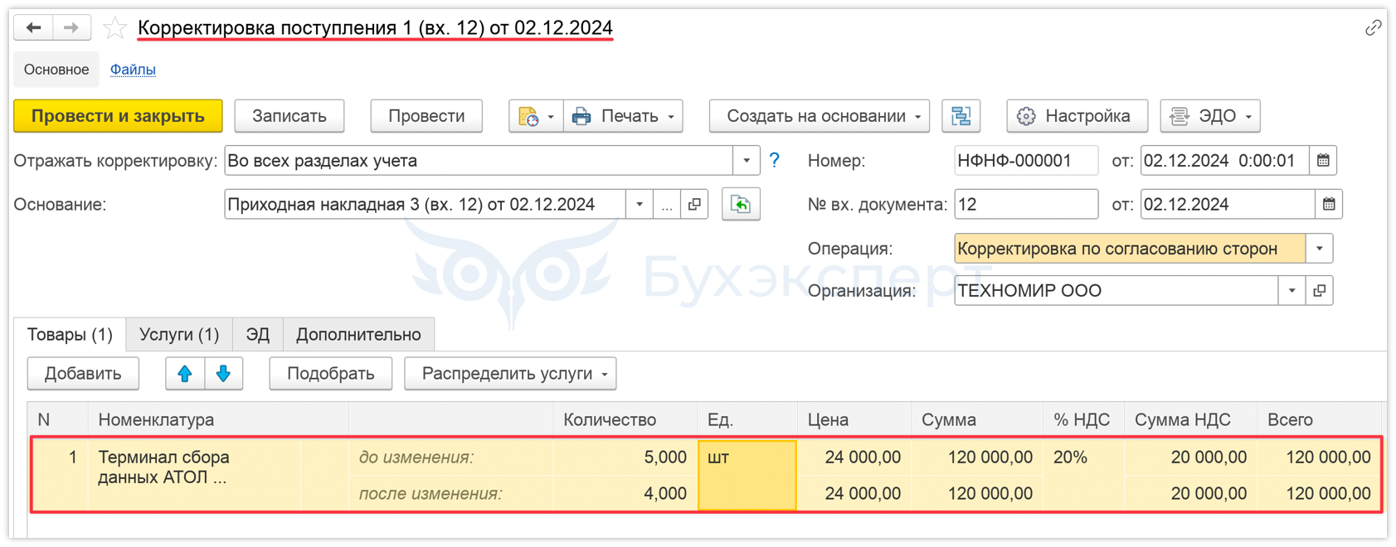Click ellipsis select button for Основание
Screen dimensions: 1396x547
click(667, 205)
